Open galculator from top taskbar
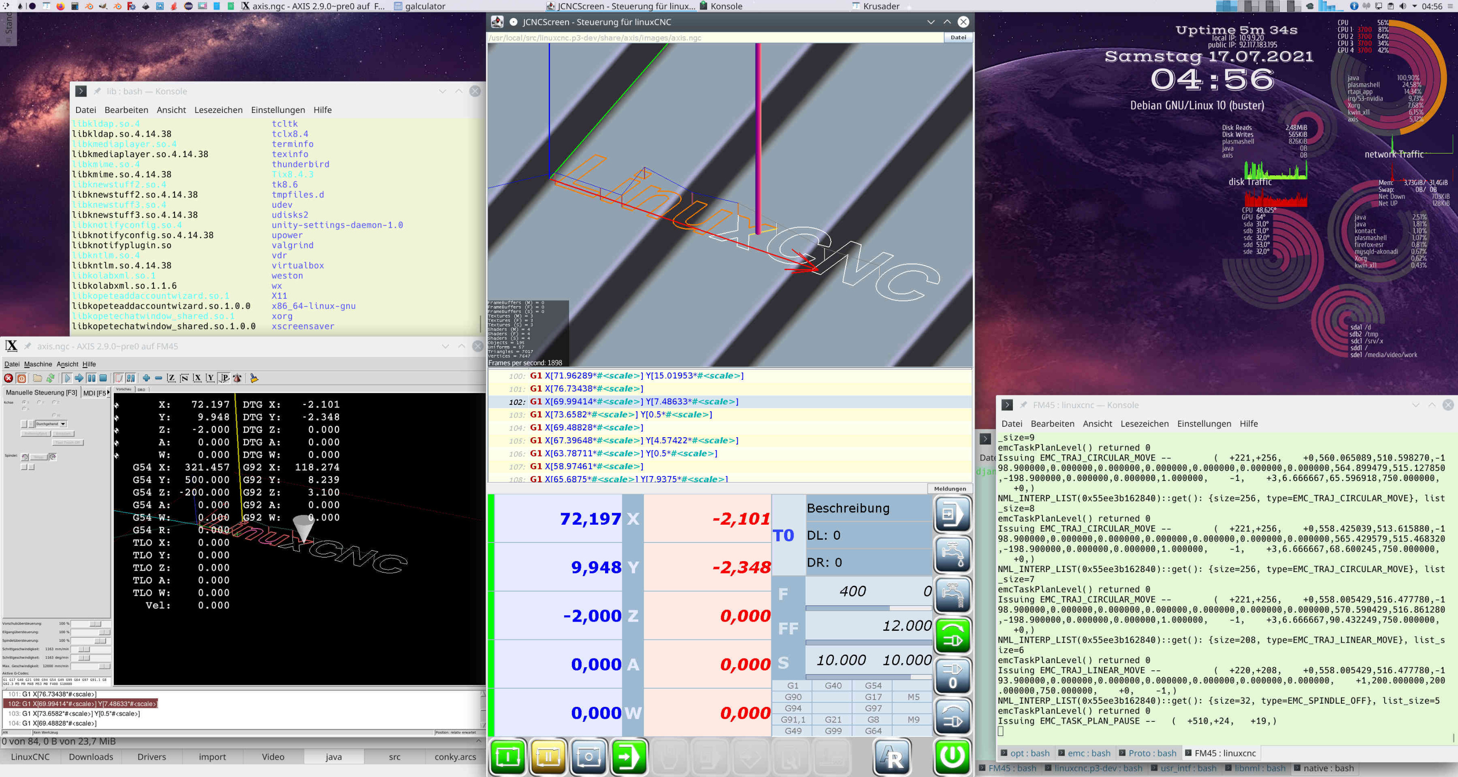 point(419,6)
